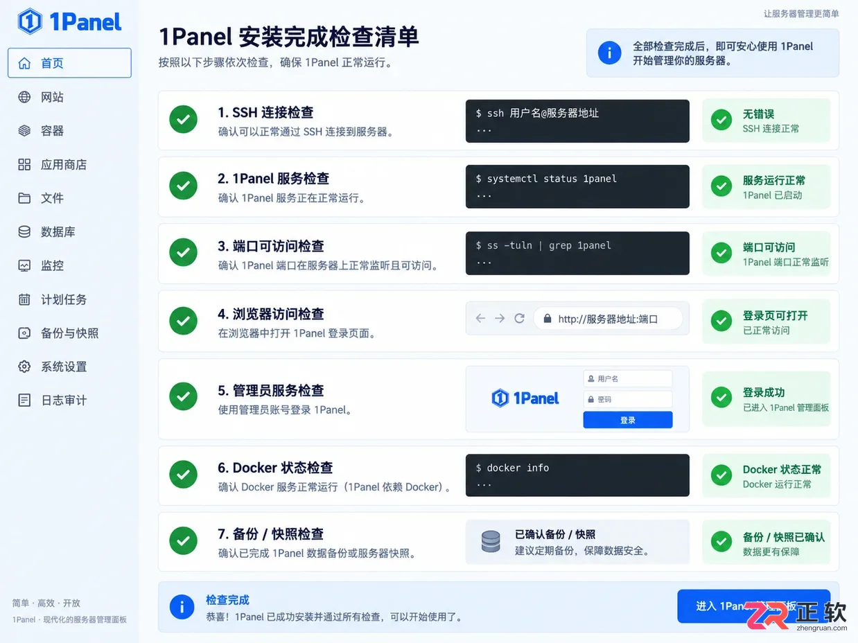Toggle the 端口可访问检查 green checkmark

[183, 253]
